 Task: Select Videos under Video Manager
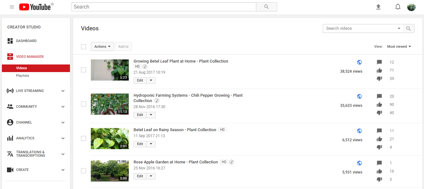[x=22, y=68]
